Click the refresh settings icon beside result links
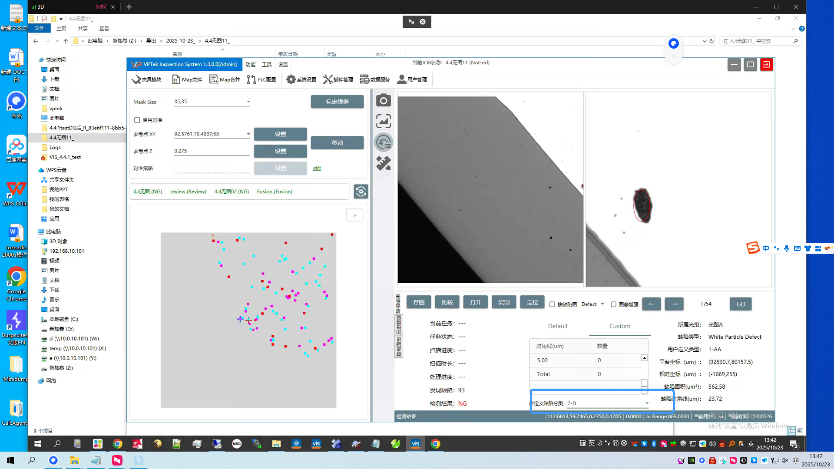The image size is (834, 469). pyautogui.click(x=361, y=192)
